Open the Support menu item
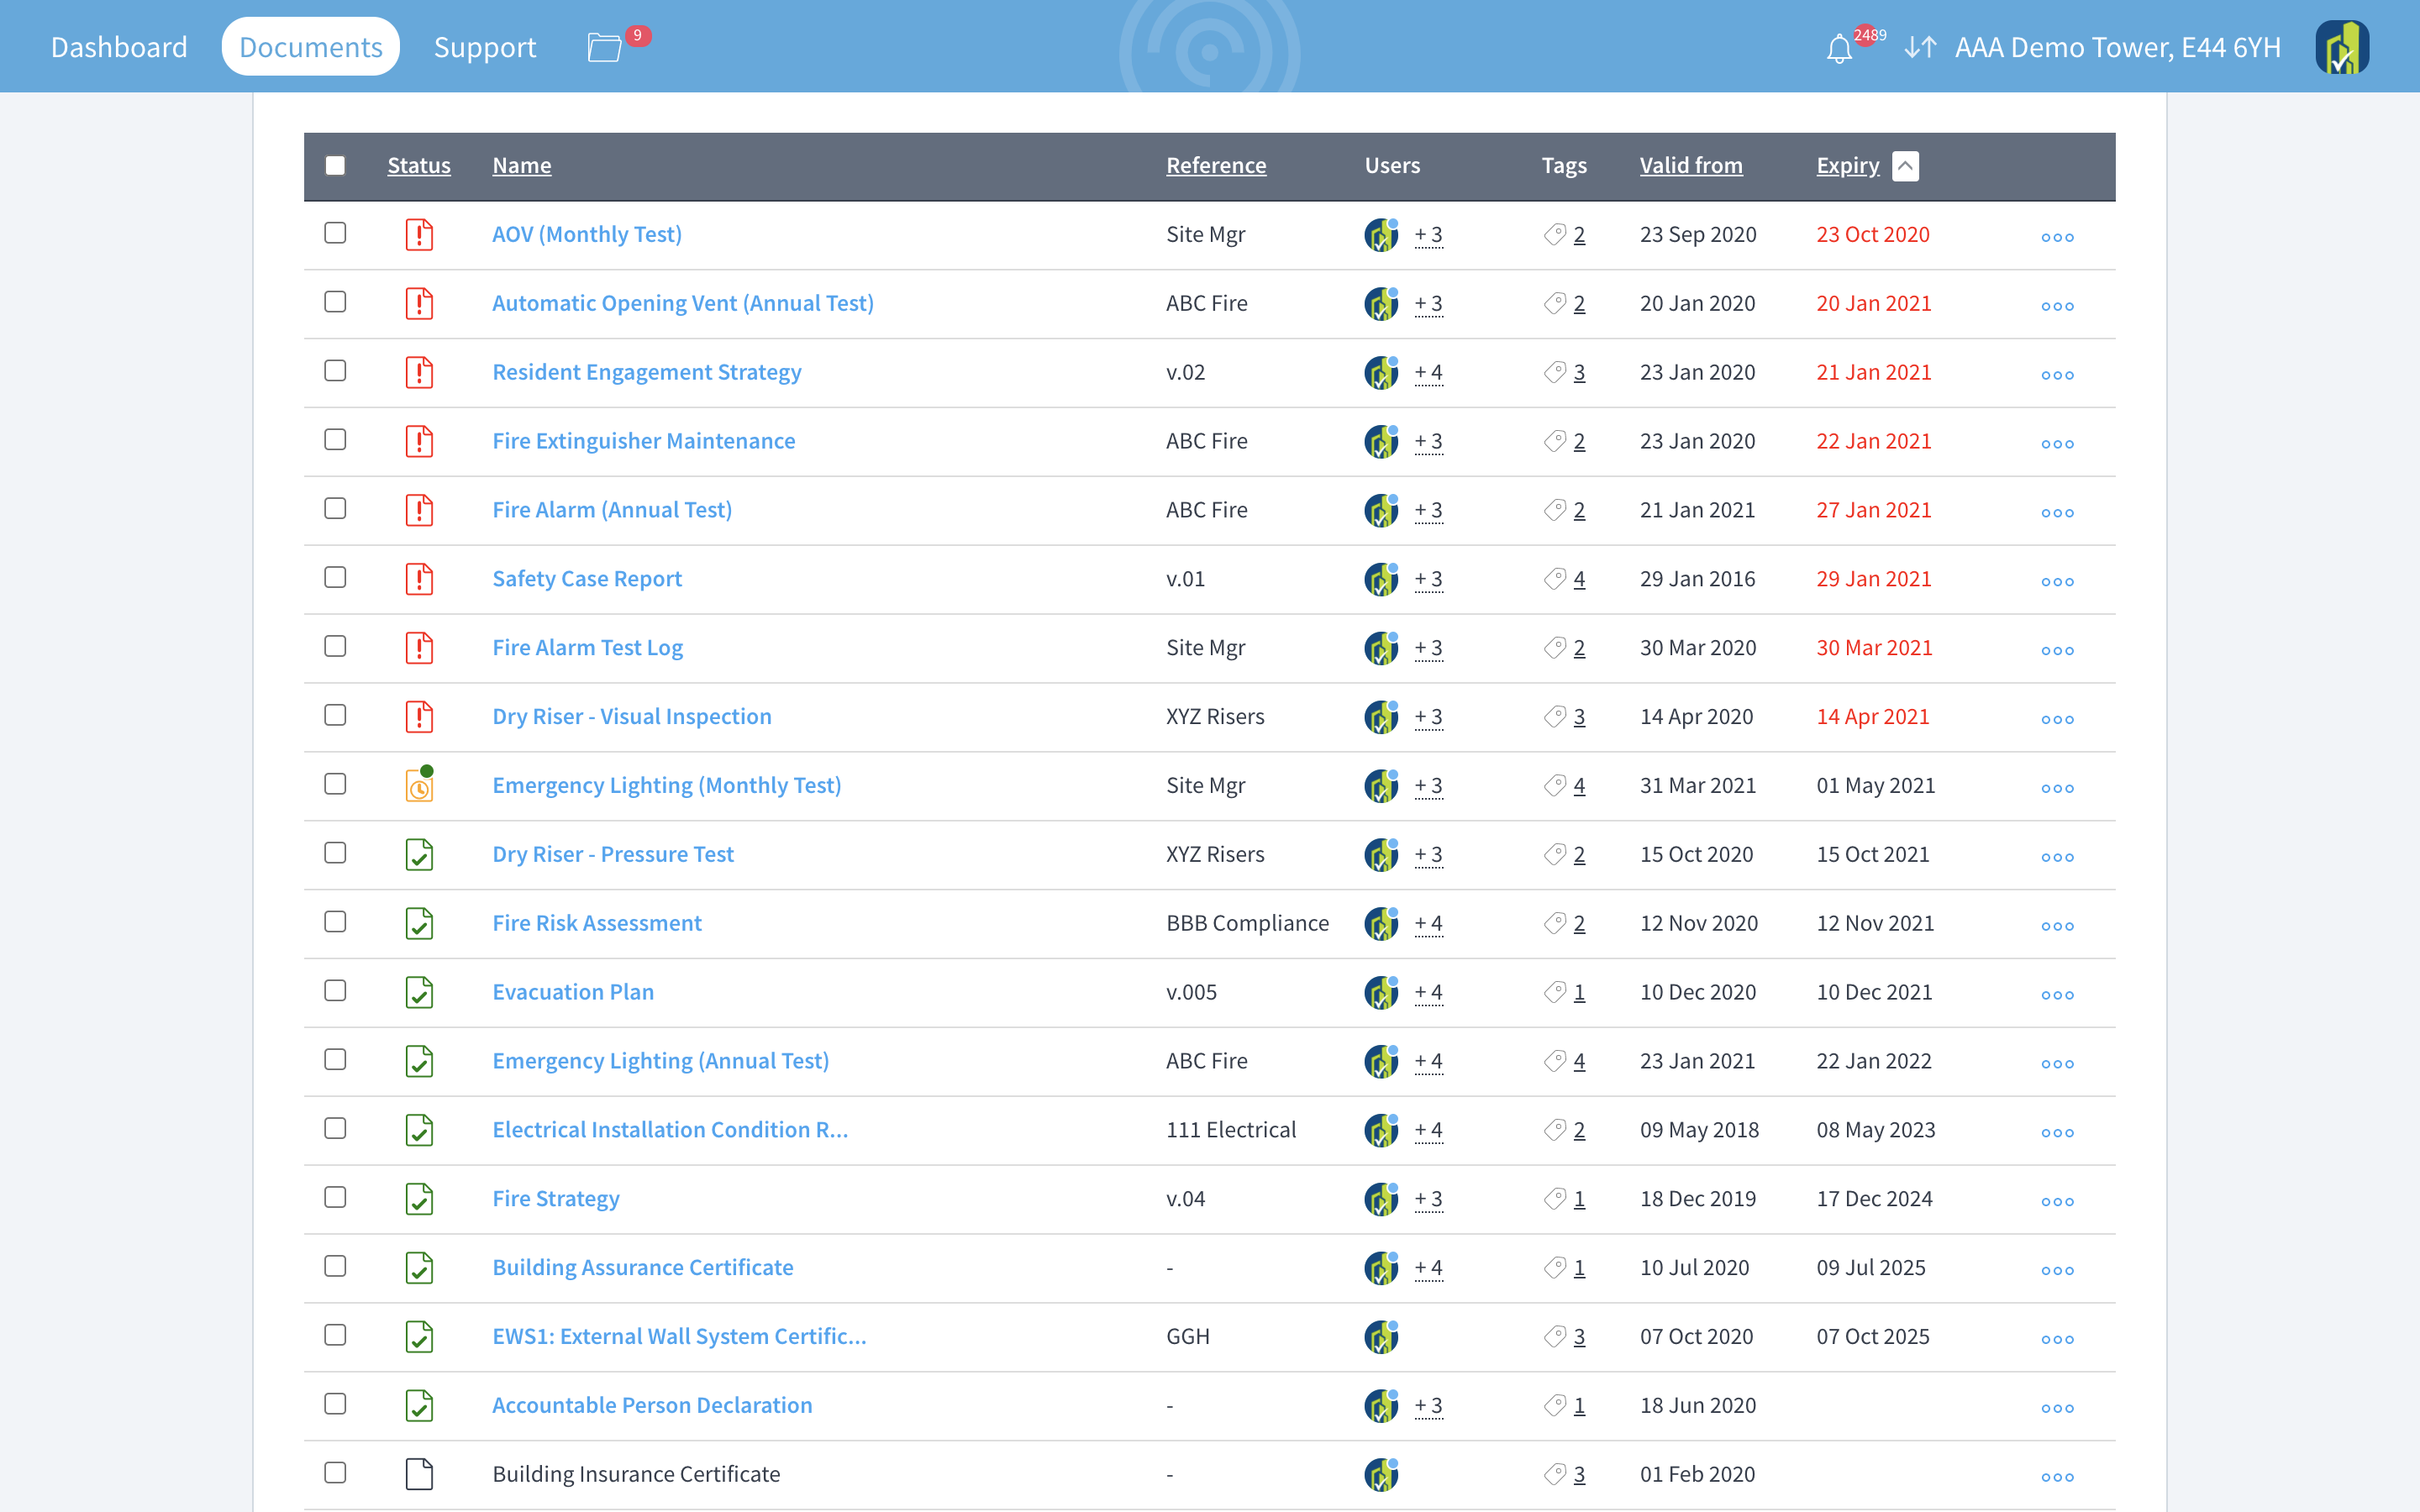 (486, 47)
